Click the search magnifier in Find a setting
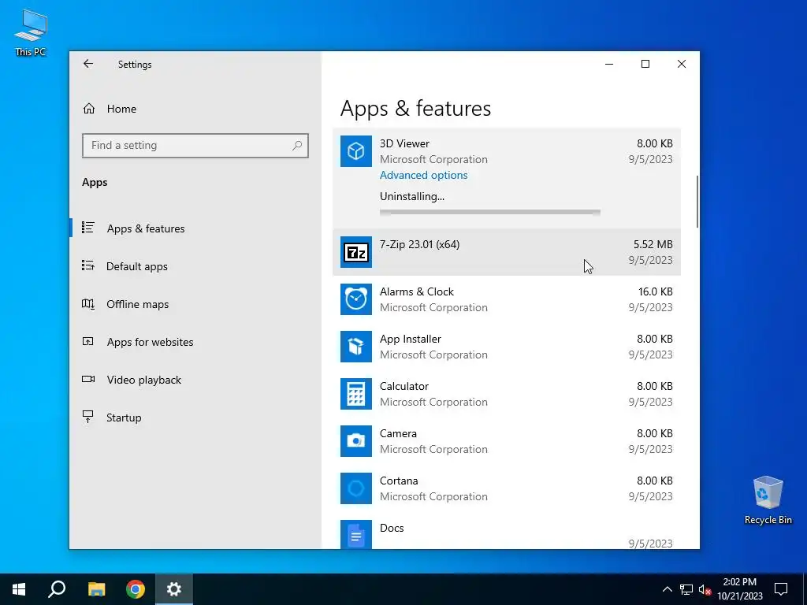Image resolution: width=807 pixels, height=605 pixels. coord(297,146)
